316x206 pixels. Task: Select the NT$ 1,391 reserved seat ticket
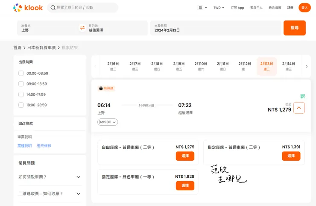tap(291, 156)
